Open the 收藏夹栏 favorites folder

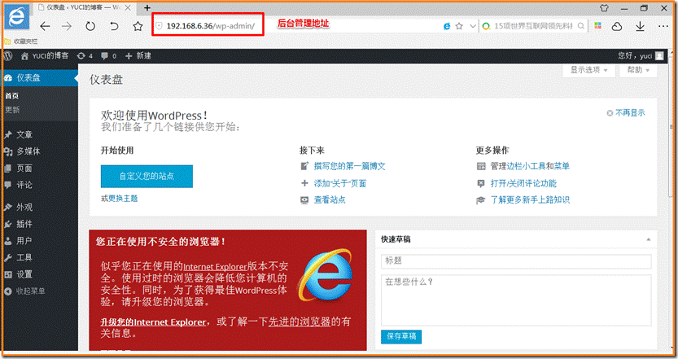(x=21, y=42)
